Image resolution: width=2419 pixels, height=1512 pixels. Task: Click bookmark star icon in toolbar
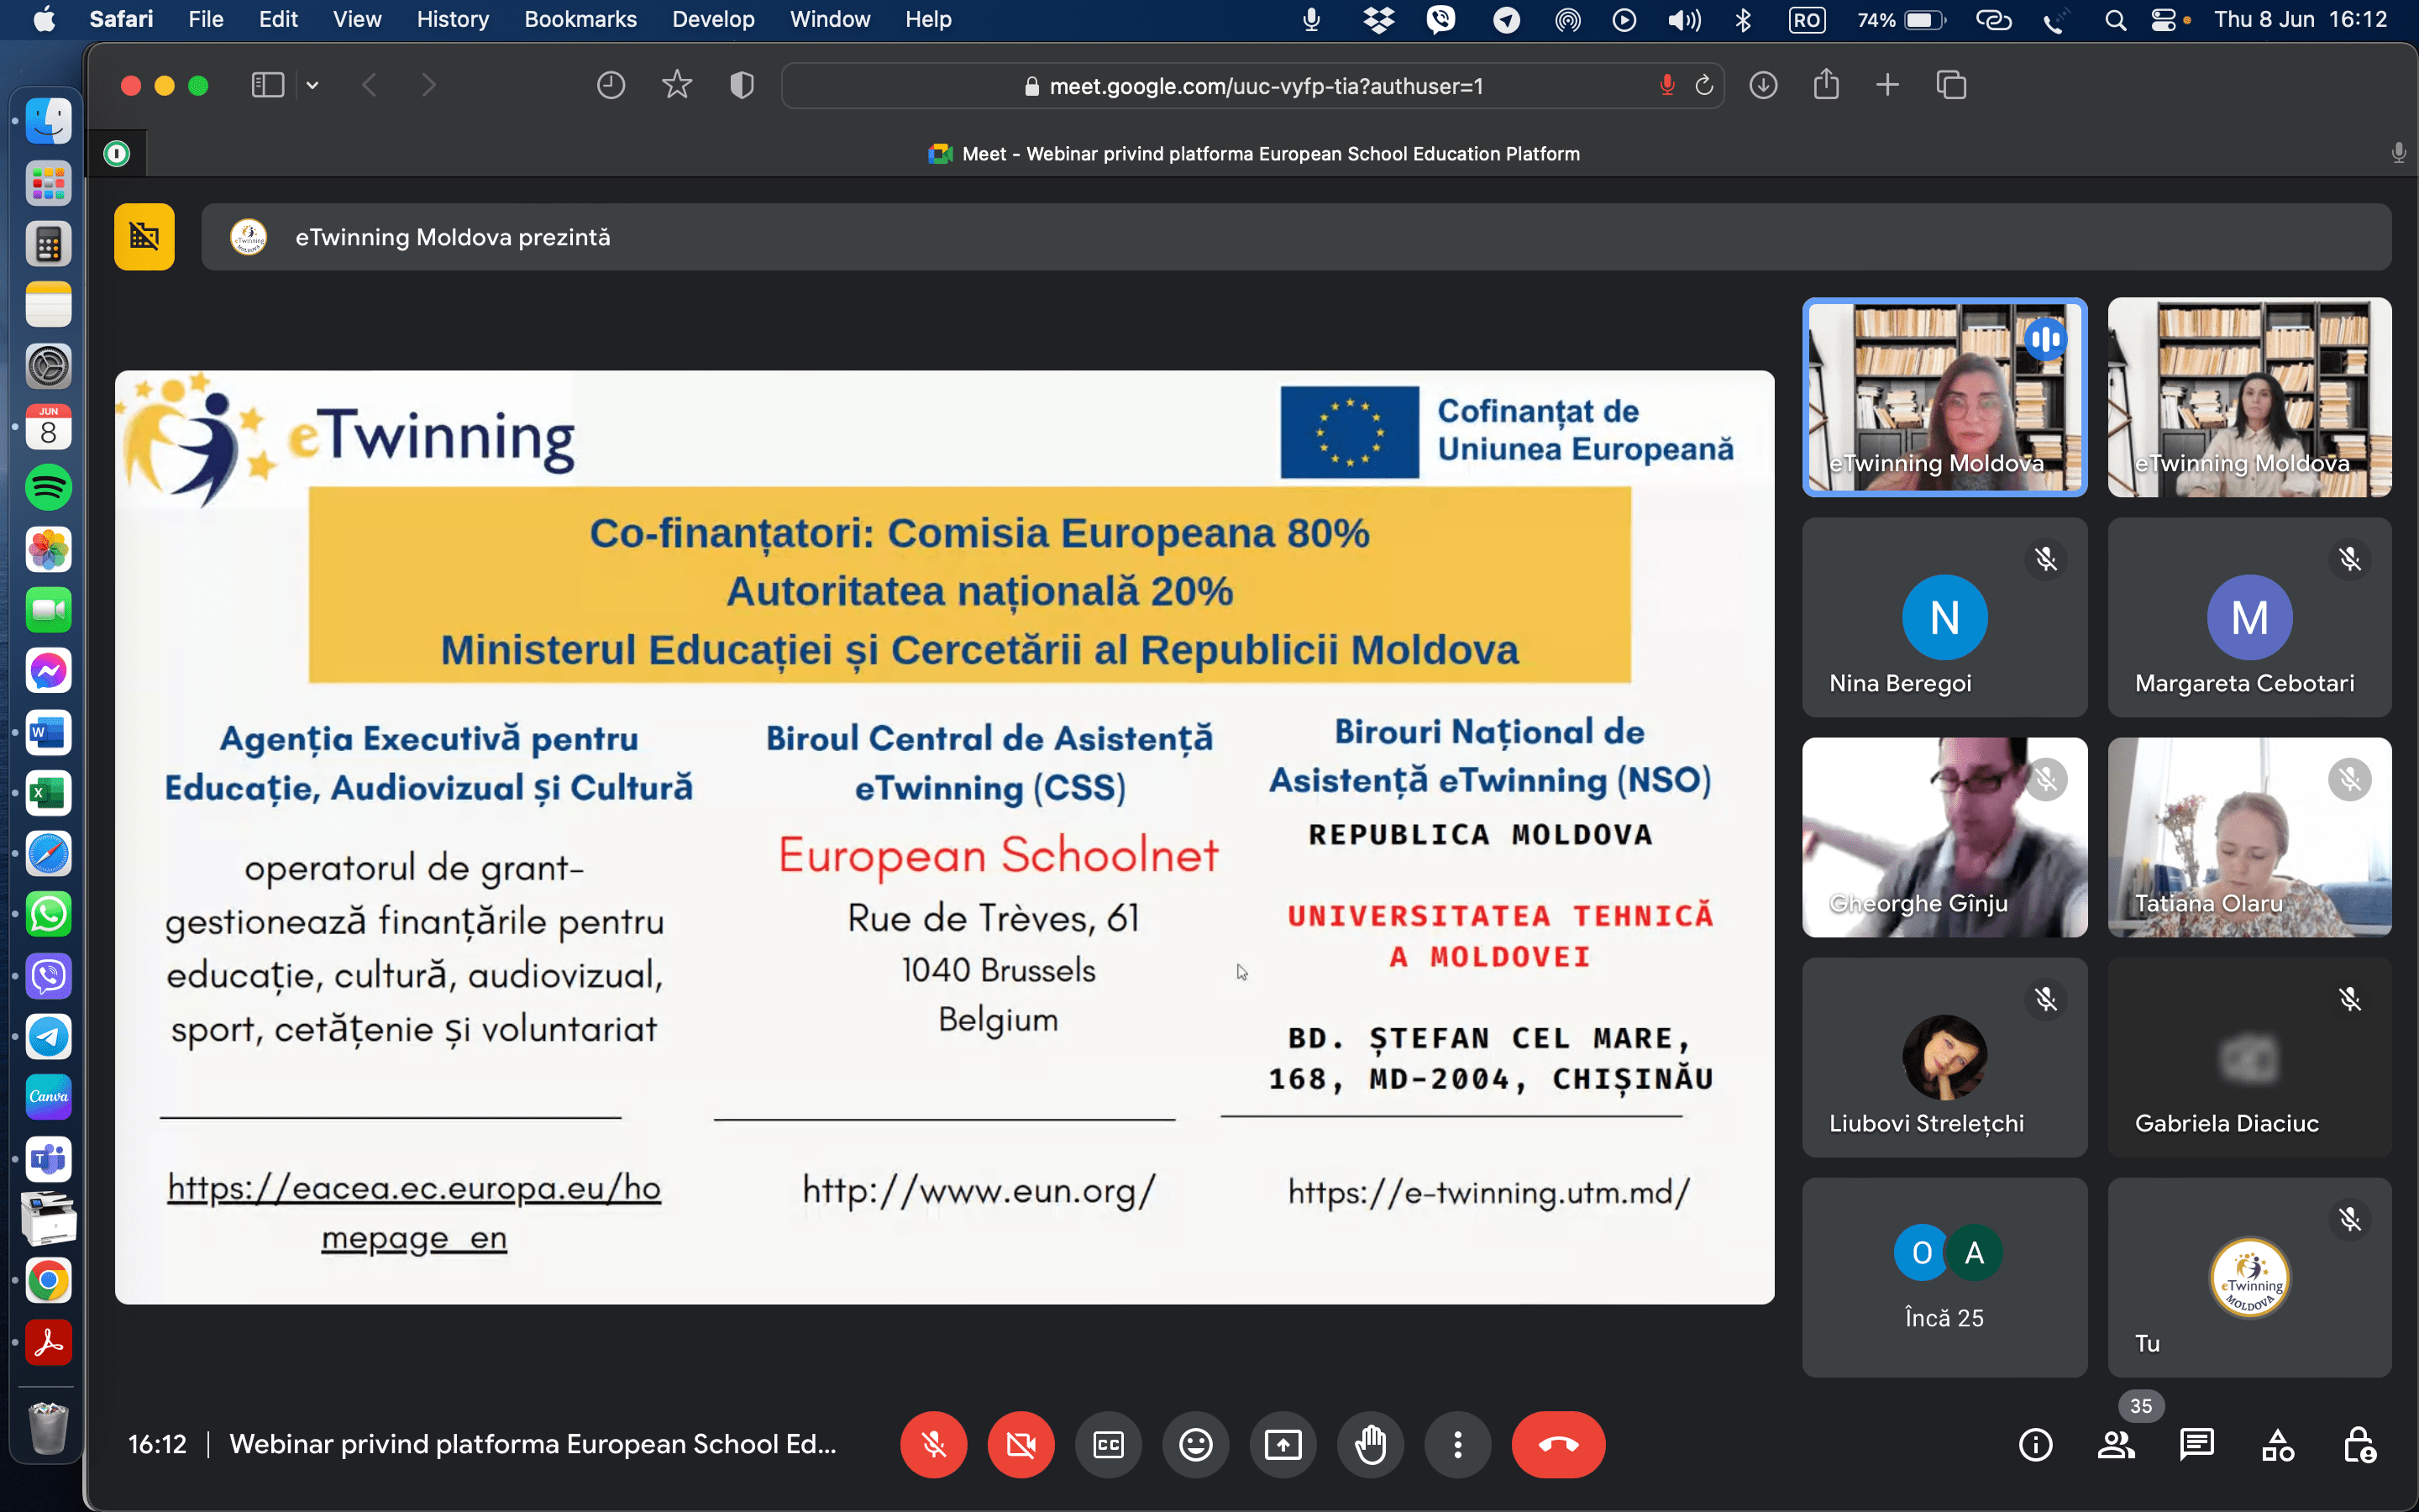(x=677, y=85)
